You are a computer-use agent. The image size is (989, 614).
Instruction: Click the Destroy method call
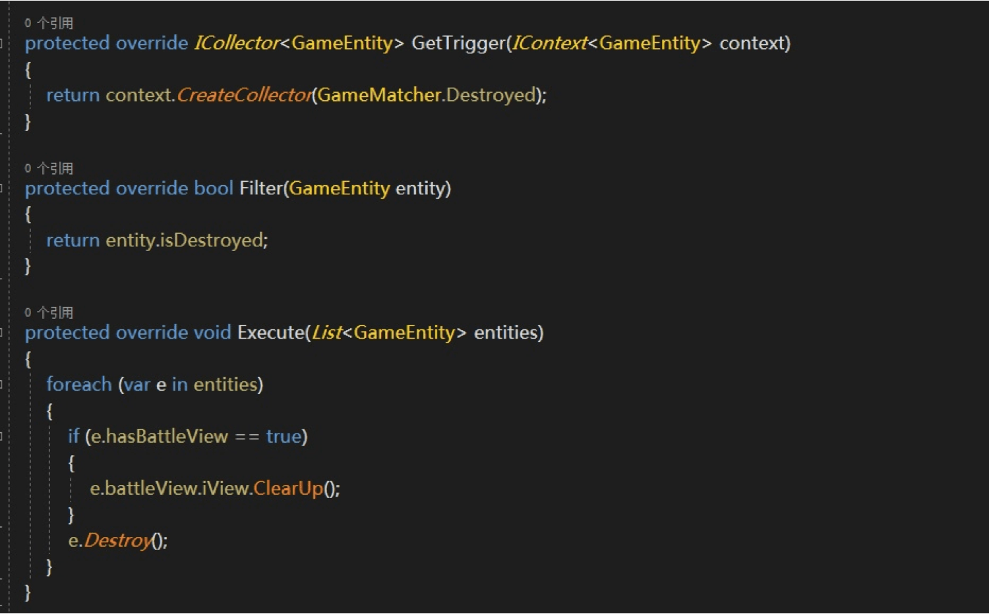click(119, 541)
